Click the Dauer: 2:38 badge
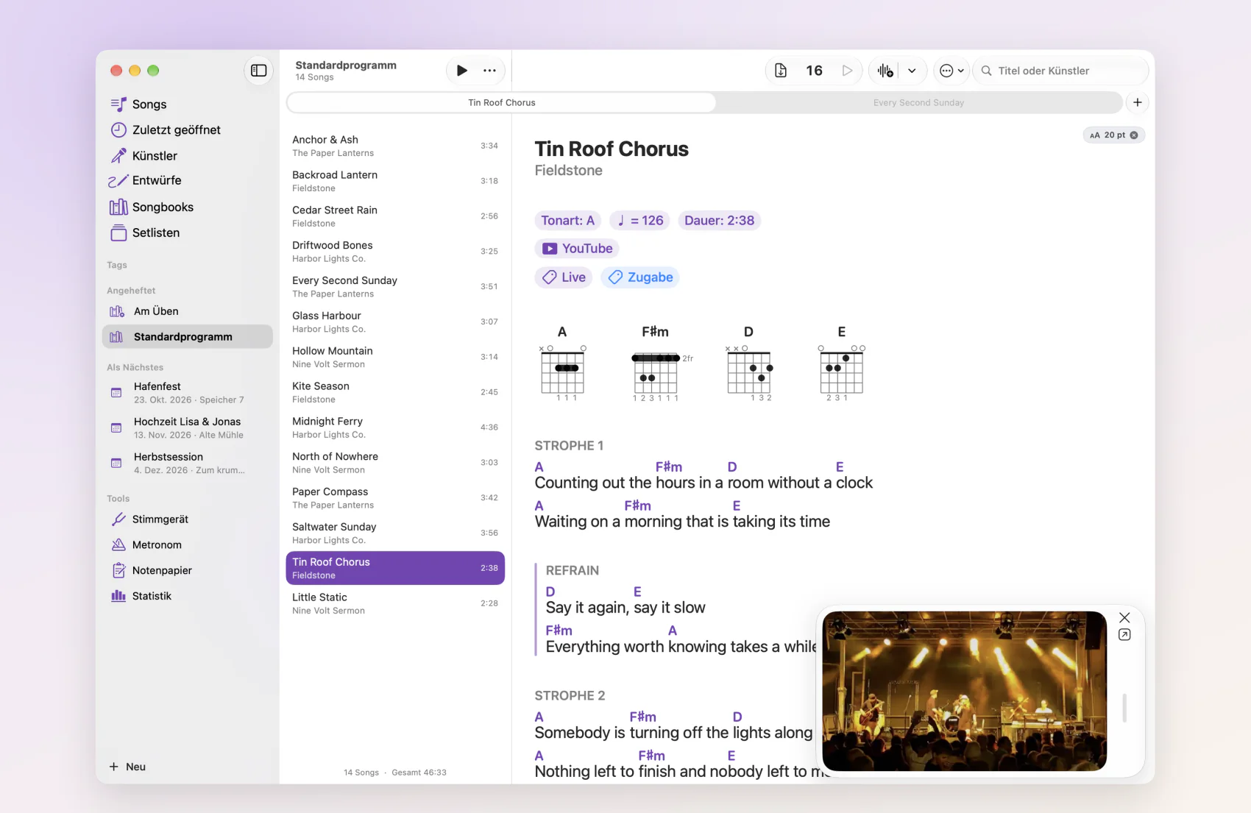1251x813 pixels. point(719,221)
